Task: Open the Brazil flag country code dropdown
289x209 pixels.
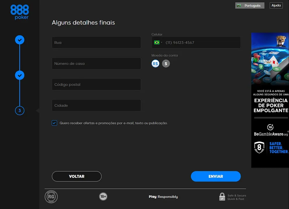Action: [158, 43]
